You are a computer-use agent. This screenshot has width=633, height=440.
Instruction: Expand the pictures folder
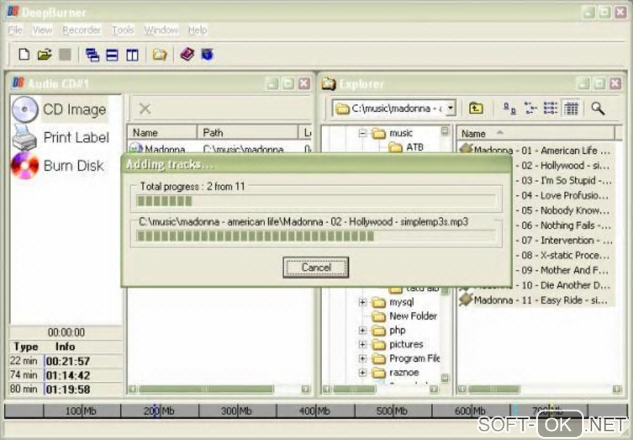(x=362, y=344)
